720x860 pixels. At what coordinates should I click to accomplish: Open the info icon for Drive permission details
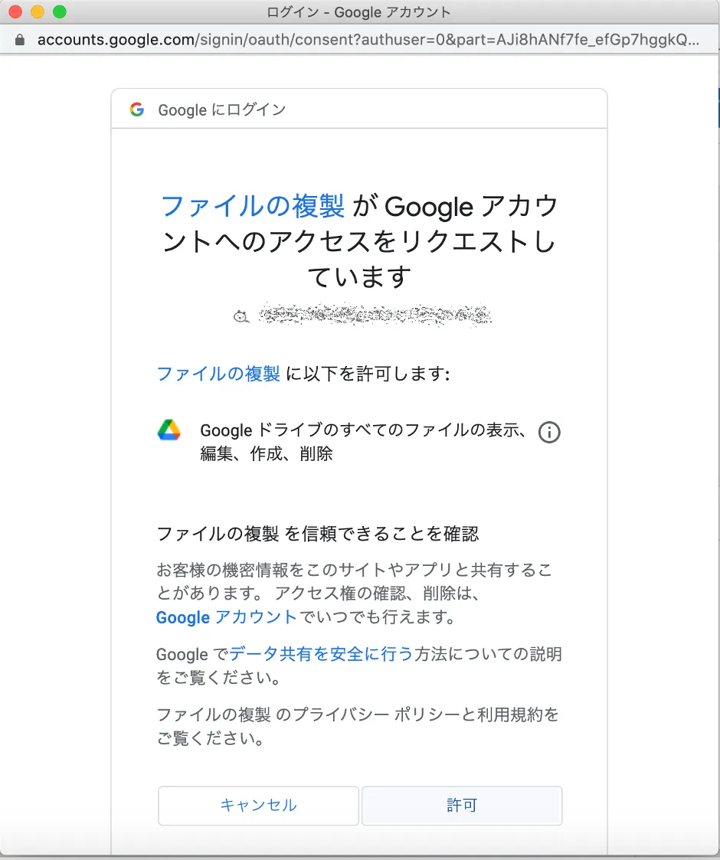pyautogui.click(x=549, y=433)
